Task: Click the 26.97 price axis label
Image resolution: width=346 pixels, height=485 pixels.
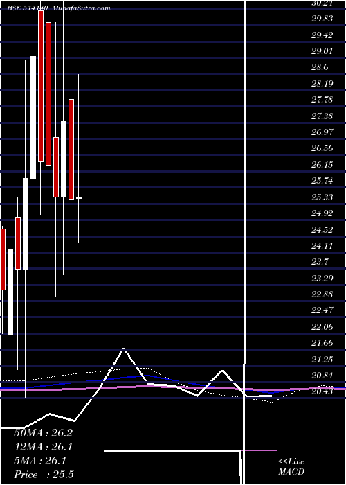Action: (322, 132)
